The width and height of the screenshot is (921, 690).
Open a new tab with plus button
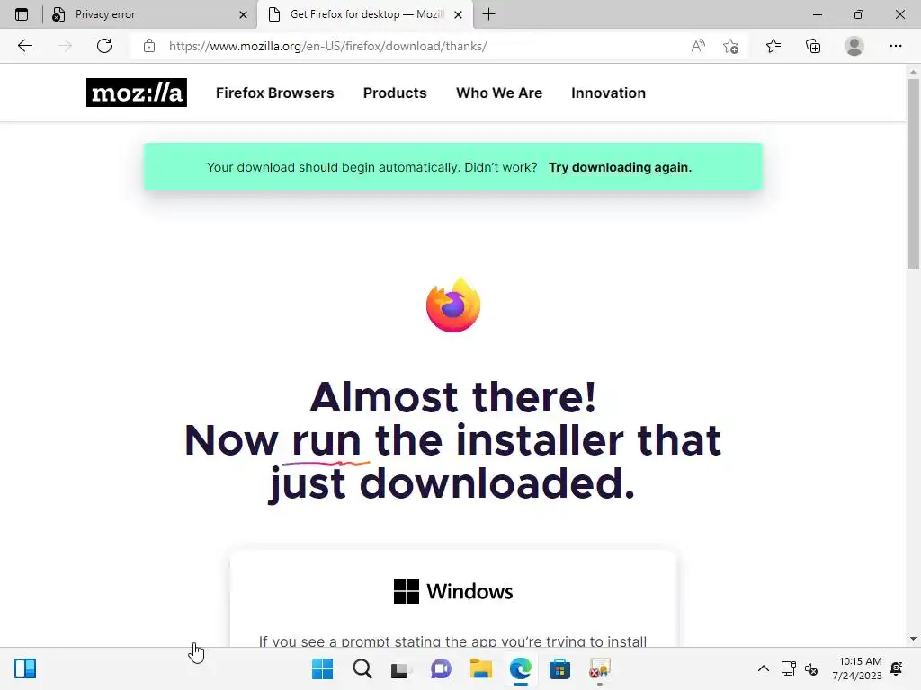[x=488, y=14]
